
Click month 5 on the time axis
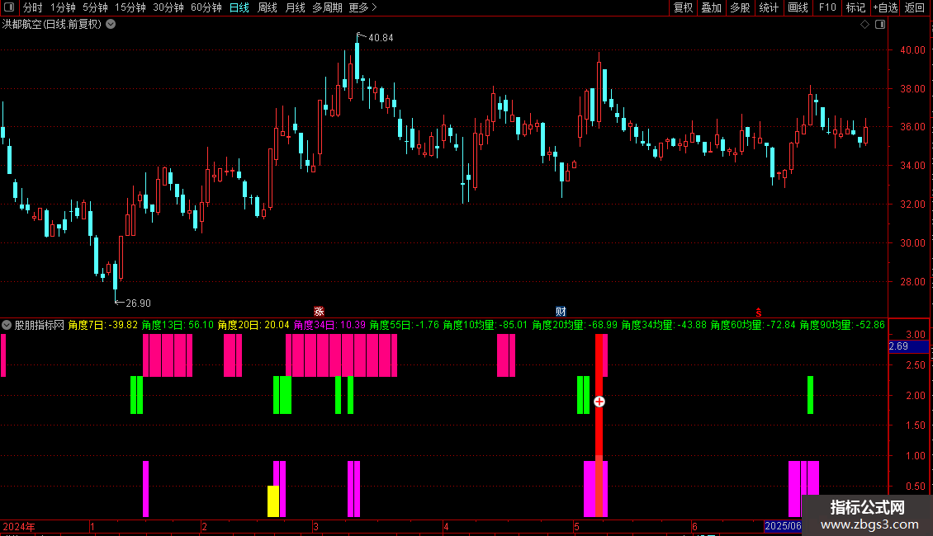coord(576,526)
